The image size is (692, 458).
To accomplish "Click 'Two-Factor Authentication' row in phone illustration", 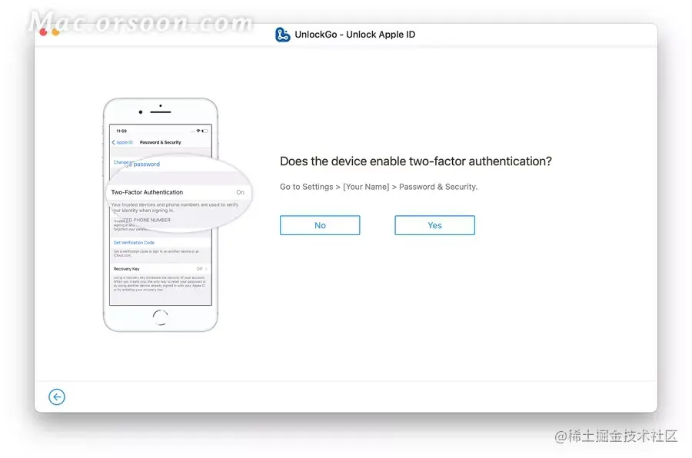I will tap(178, 192).
